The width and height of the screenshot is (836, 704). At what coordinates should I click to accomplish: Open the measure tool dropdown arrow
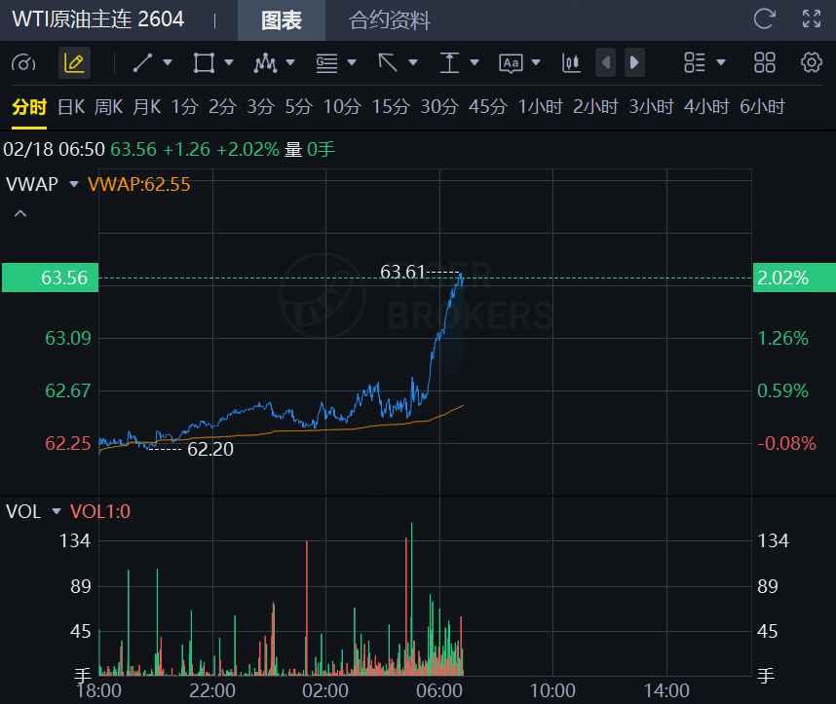475,63
